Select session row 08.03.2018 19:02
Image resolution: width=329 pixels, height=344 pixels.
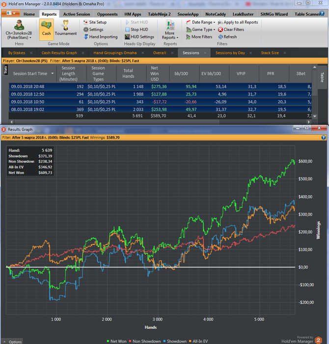(x=160, y=109)
